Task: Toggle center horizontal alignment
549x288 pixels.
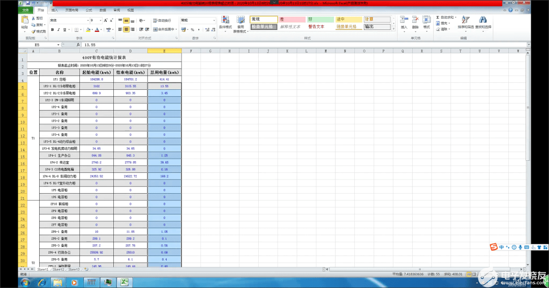Action: pos(127,30)
